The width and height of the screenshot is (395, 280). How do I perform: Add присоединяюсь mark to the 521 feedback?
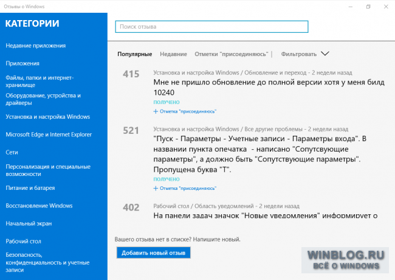coord(188,188)
